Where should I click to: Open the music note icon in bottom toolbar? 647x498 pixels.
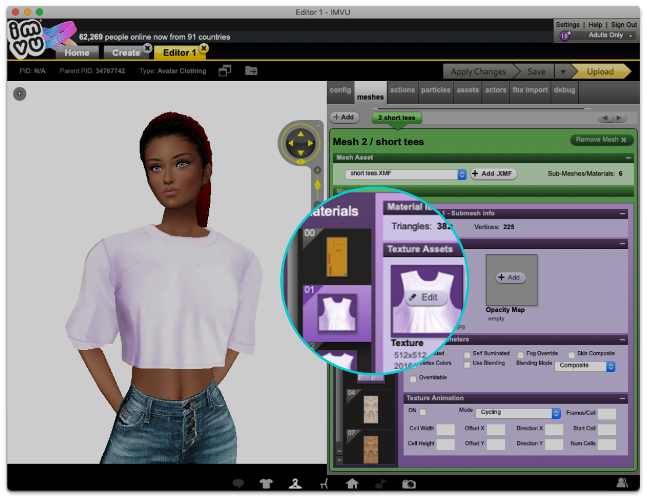pyautogui.click(x=381, y=483)
